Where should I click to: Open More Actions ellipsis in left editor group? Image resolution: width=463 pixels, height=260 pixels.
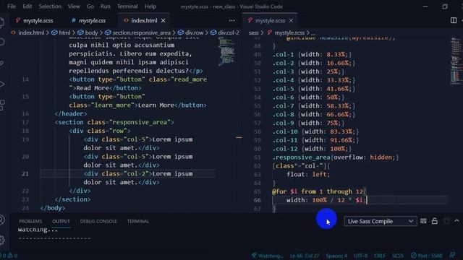coord(231,20)
